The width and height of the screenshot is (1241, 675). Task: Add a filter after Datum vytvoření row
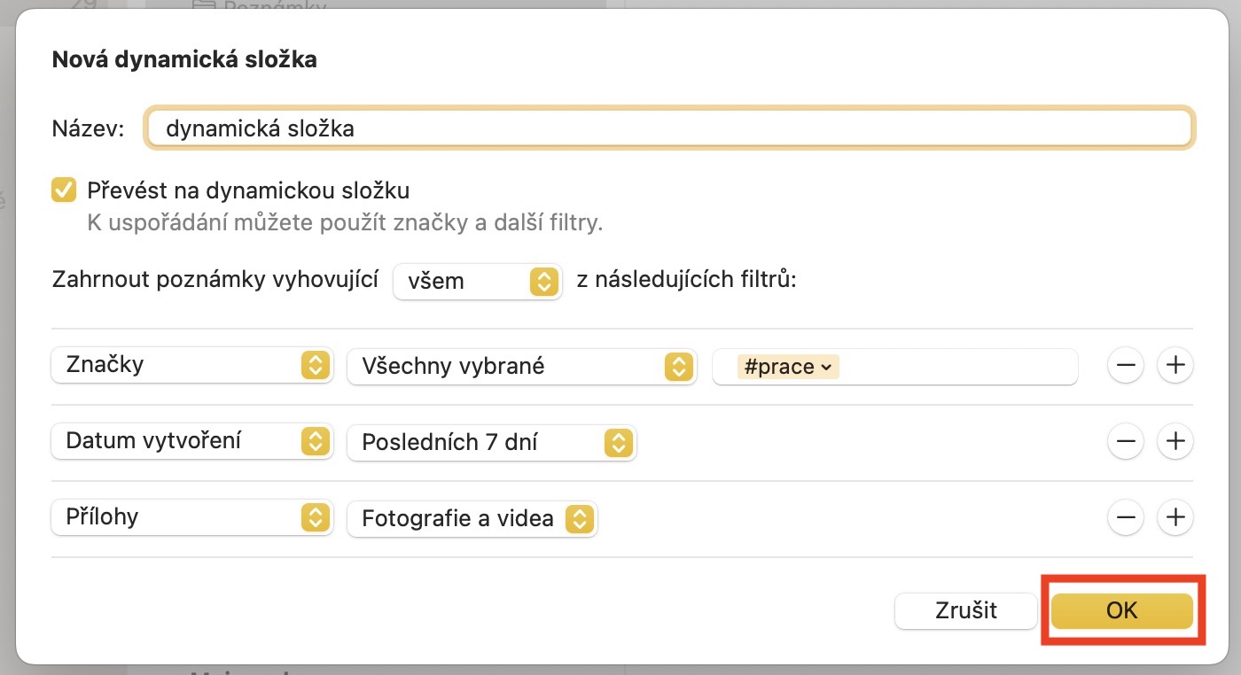(x=1175, y=442)
